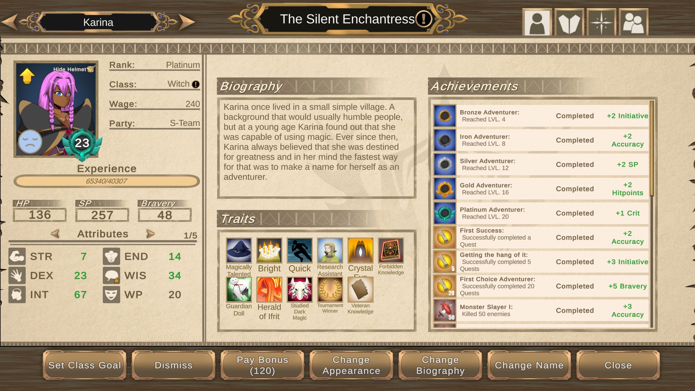Show previous Attributes page arrow
This screenshot has height=391, width=695.
coord(55,234)
